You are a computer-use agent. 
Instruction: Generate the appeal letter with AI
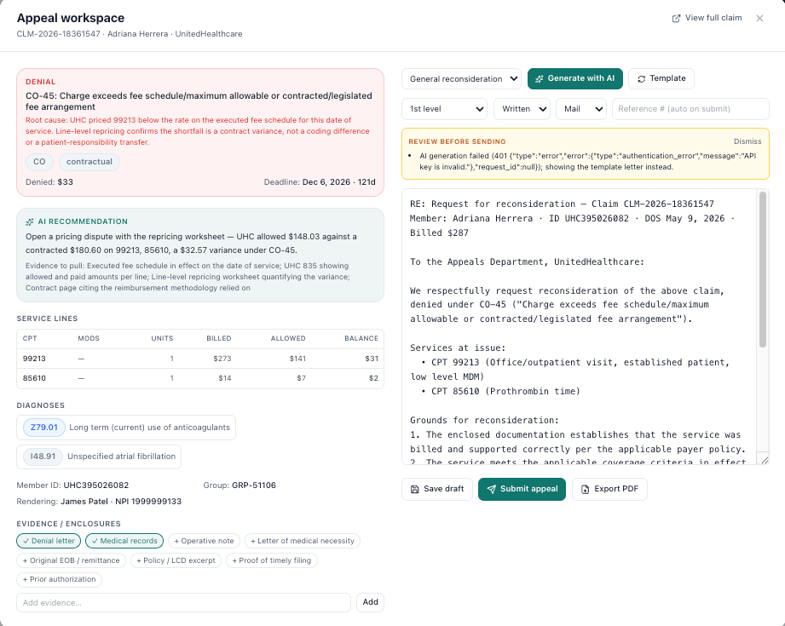point(575,78)
